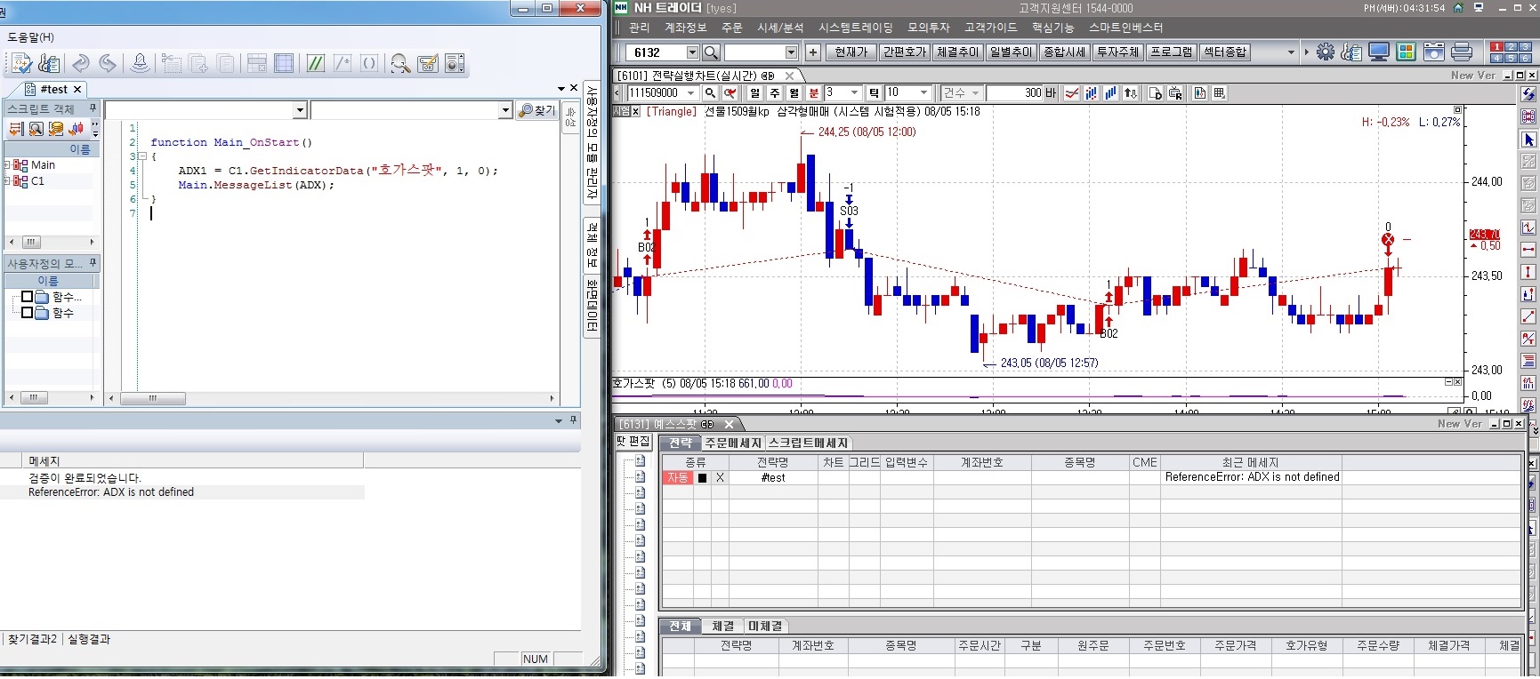Open the 111509000 symbol code dropdown
Image resolution: width=1540 pixels, height=679 pixels.
(x=691, y=93)
